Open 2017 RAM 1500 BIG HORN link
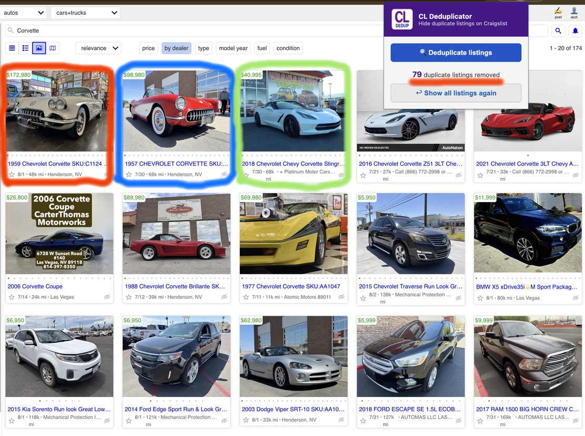Screen dimensions: 585x436 point(527,409)
